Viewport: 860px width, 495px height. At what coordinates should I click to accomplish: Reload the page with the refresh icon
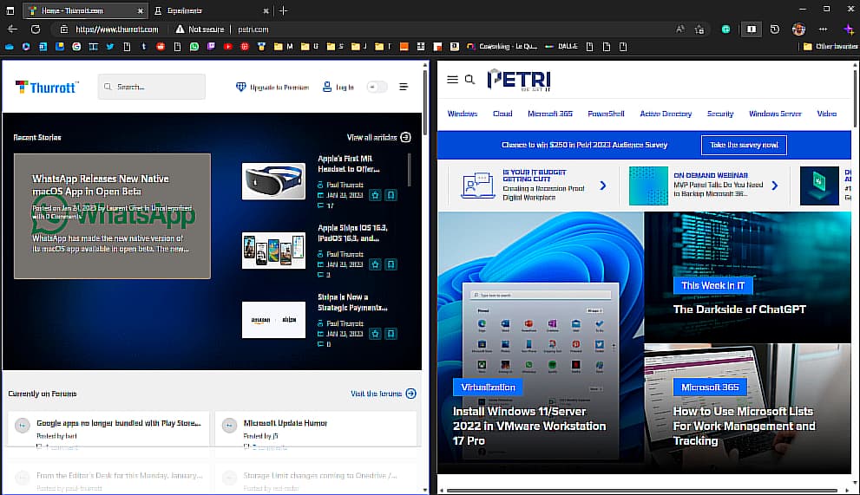[36, 29]
